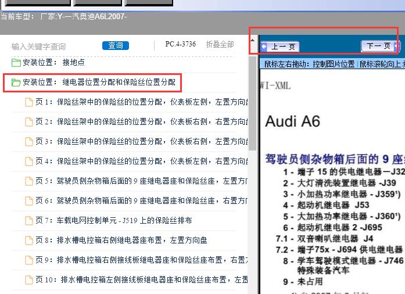The width and height of the screenshot is (405, 294).
Task: Go to previous page with 上一页
Action: [279, 46]
